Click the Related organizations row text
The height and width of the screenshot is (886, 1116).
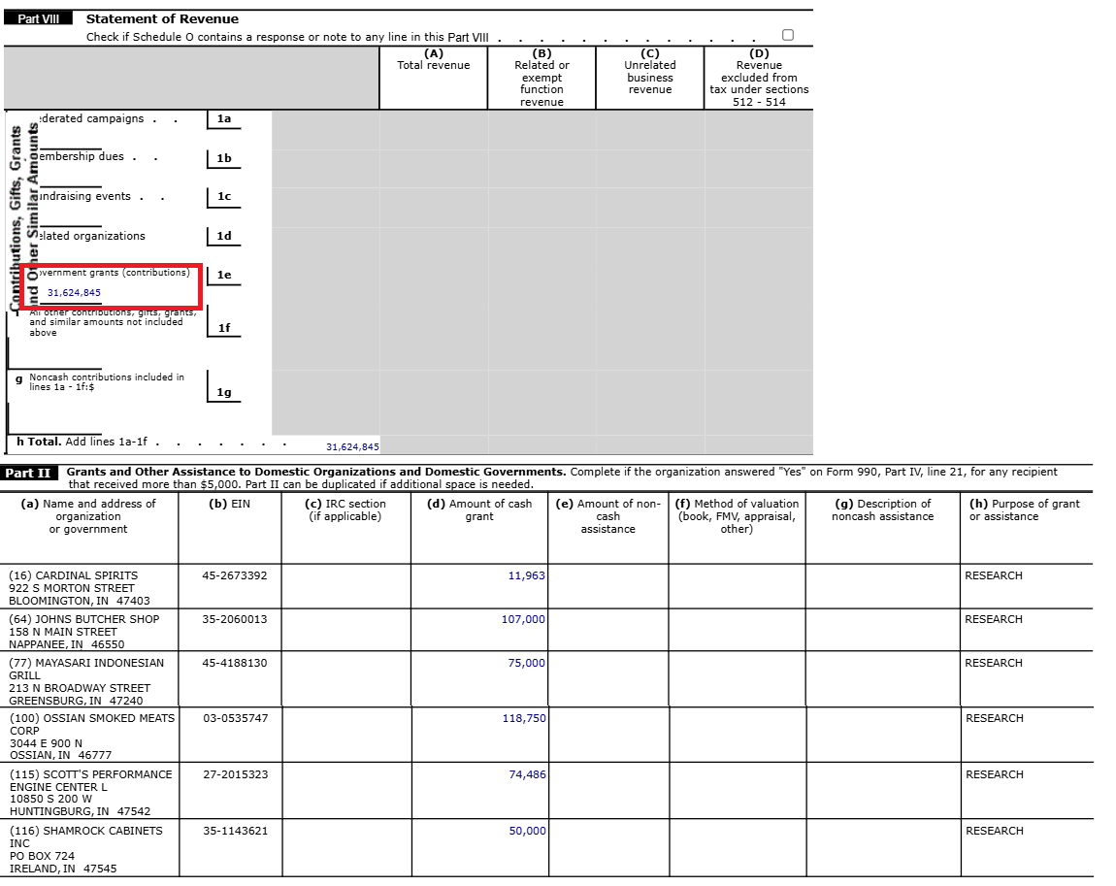click(92, 236)
